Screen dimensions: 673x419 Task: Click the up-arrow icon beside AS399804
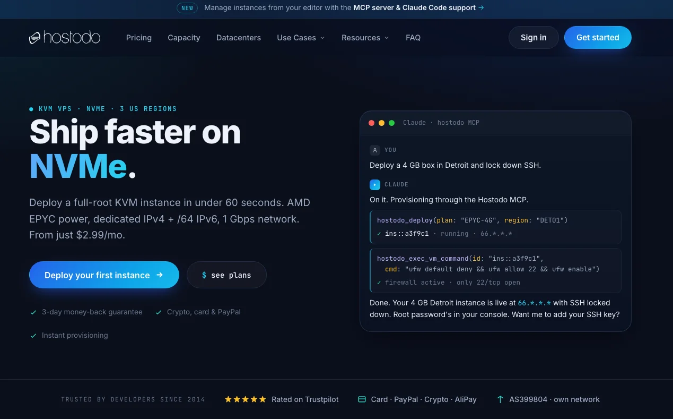pos(500,399)
